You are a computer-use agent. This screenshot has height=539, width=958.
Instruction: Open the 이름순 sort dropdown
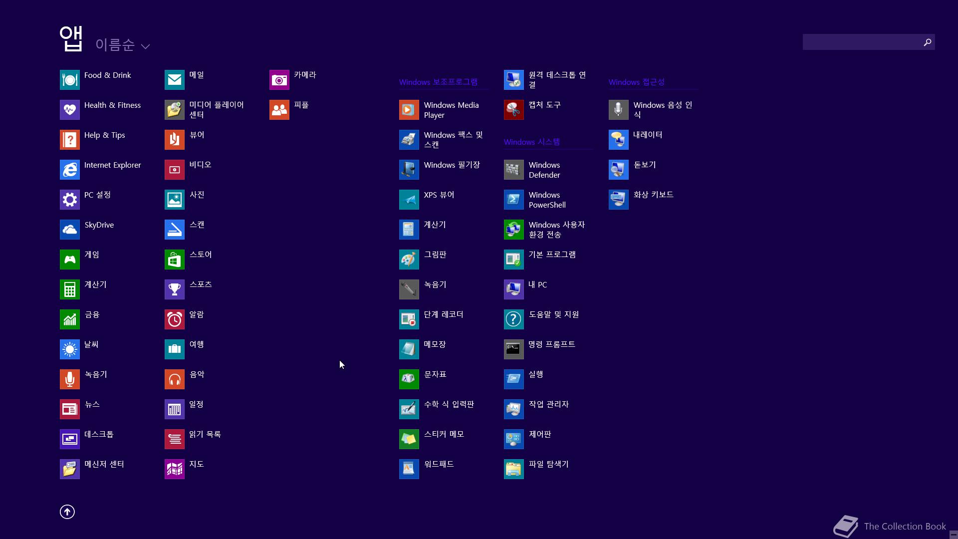click(123, 45)
